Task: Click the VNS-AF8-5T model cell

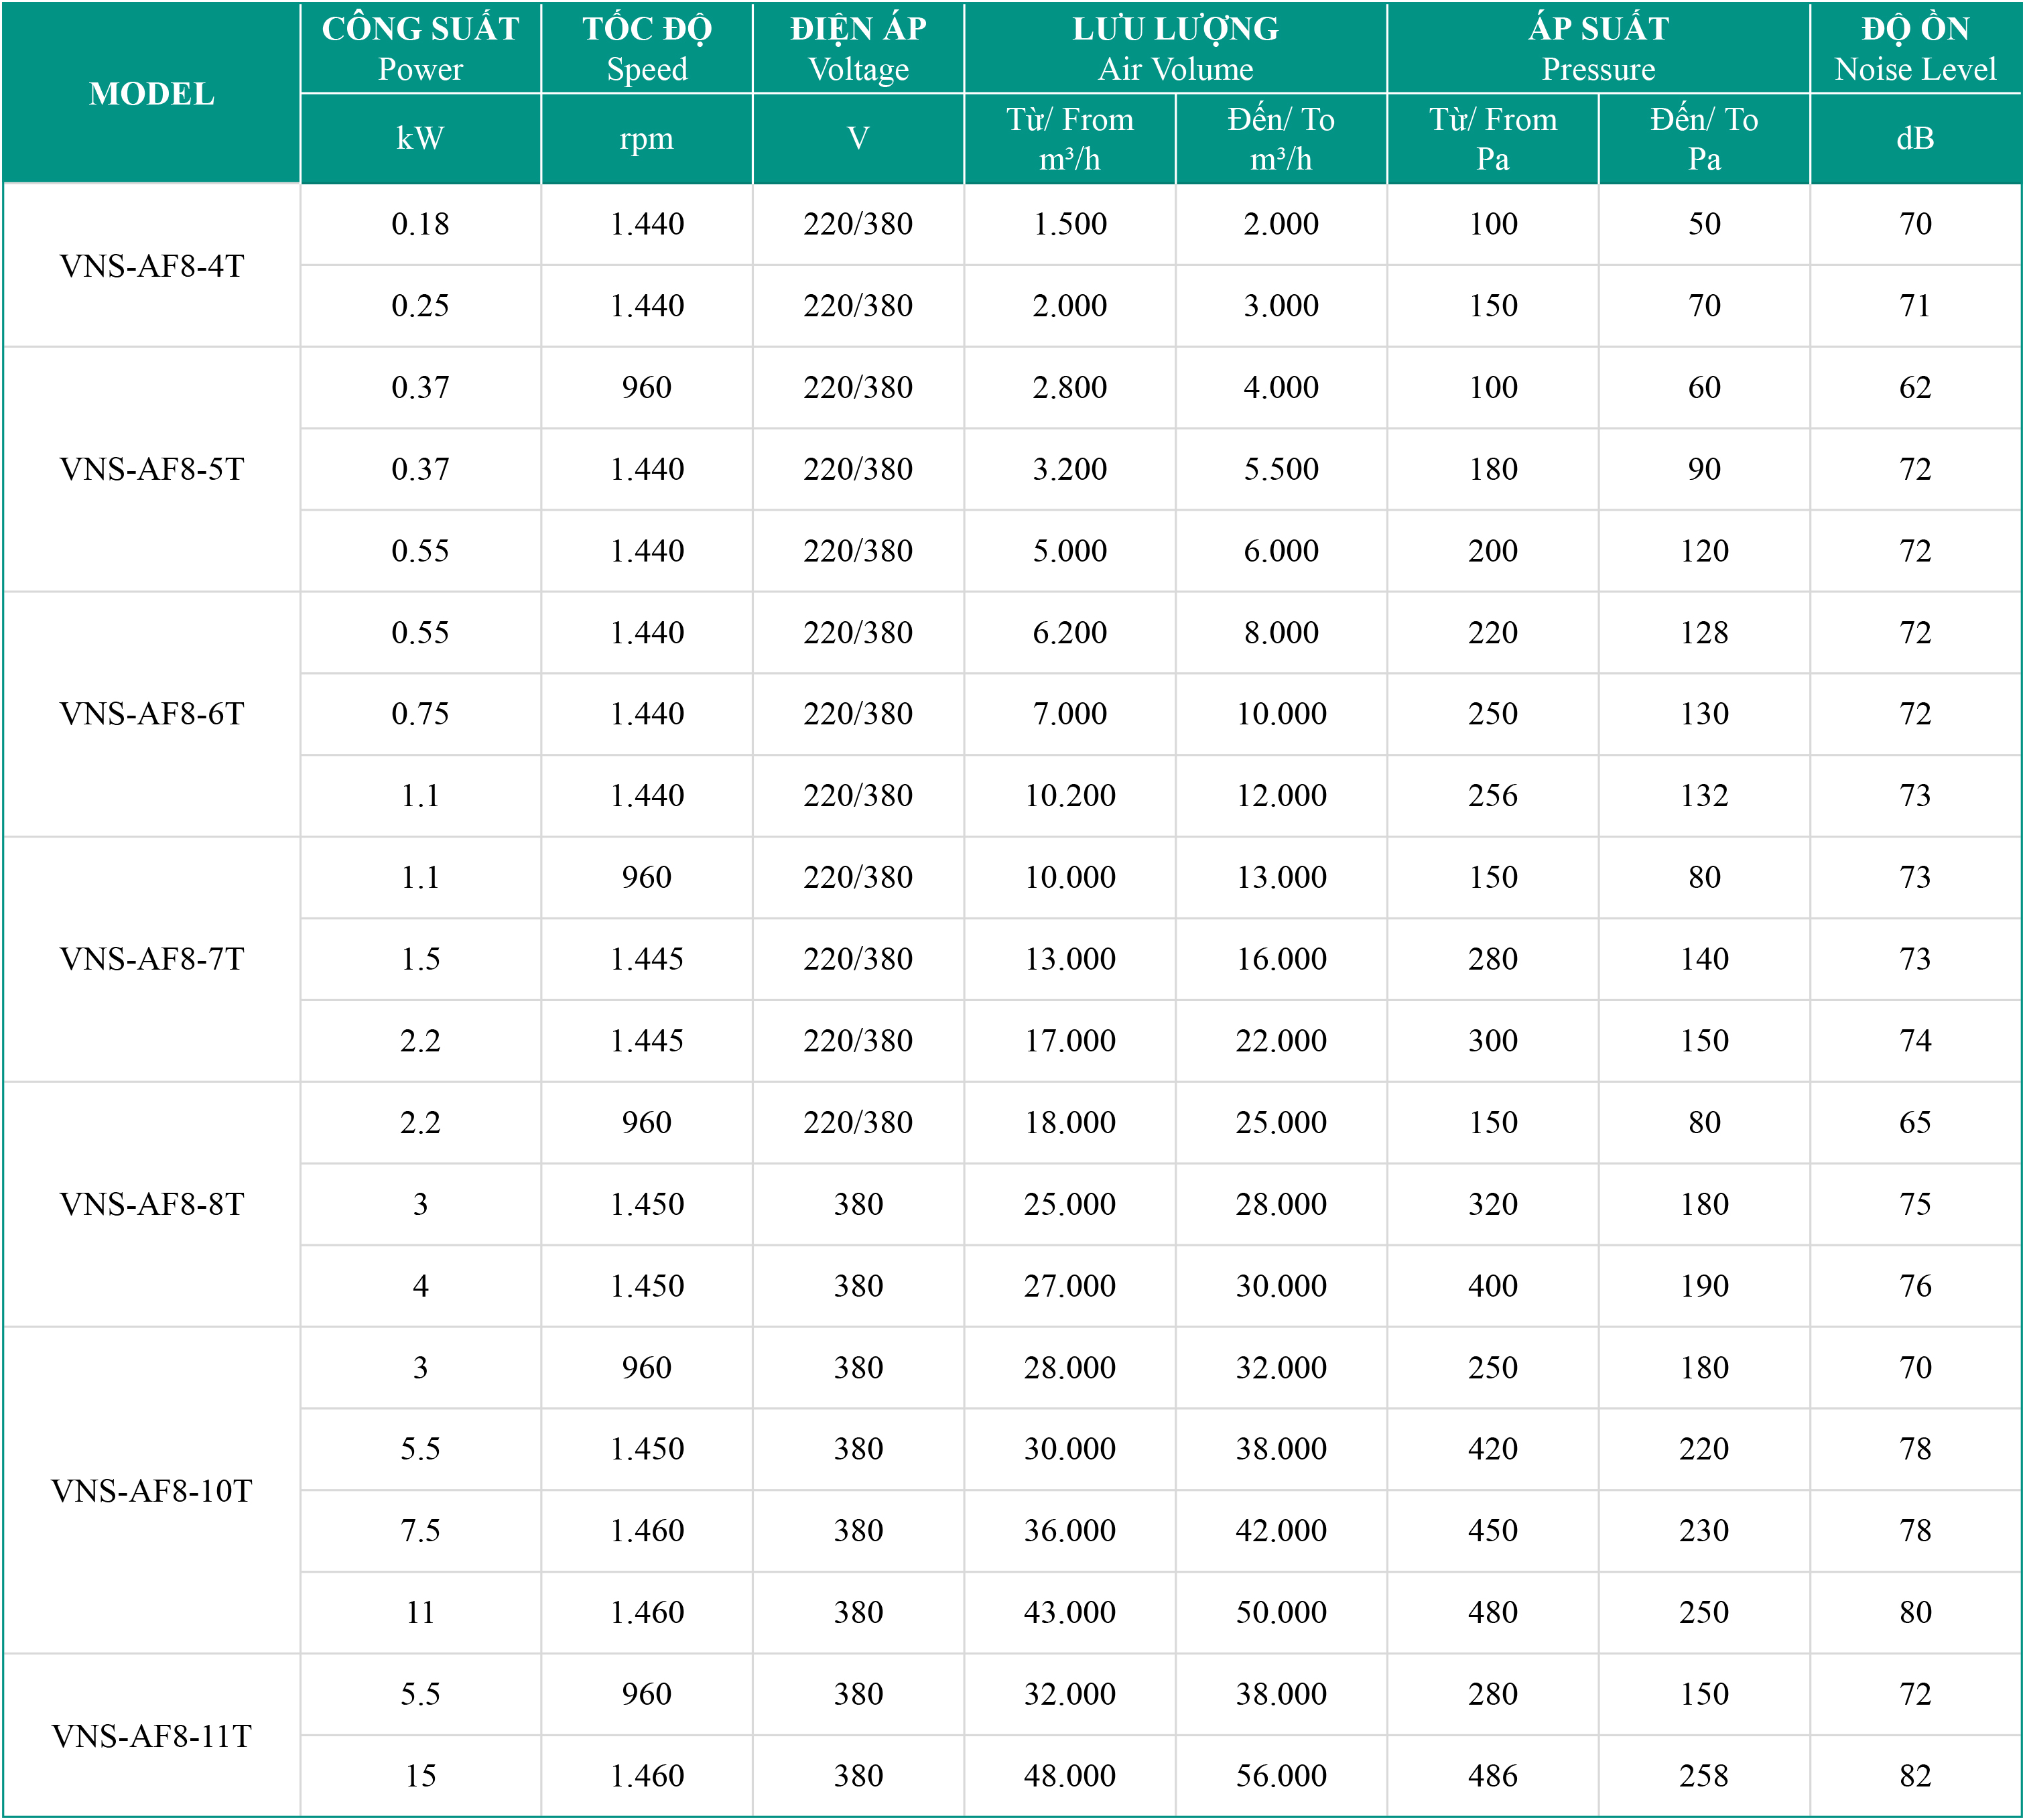Action: click(x=152, y=469)
